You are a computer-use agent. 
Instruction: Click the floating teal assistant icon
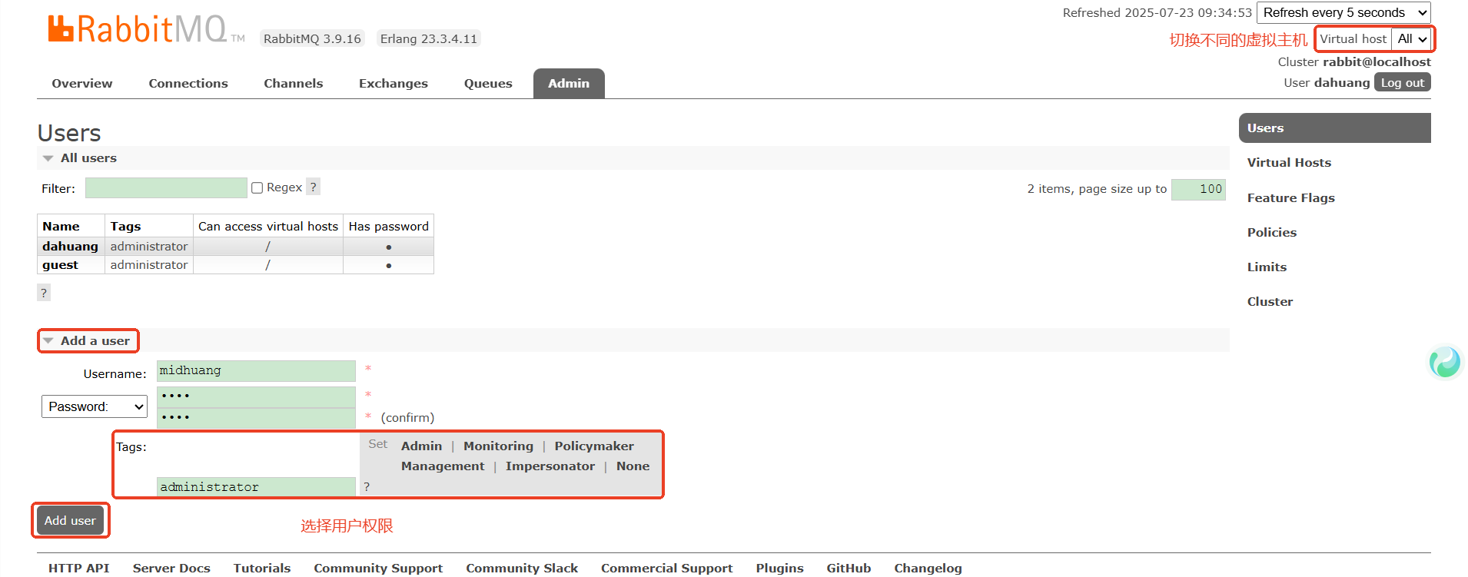(1444, 362)
